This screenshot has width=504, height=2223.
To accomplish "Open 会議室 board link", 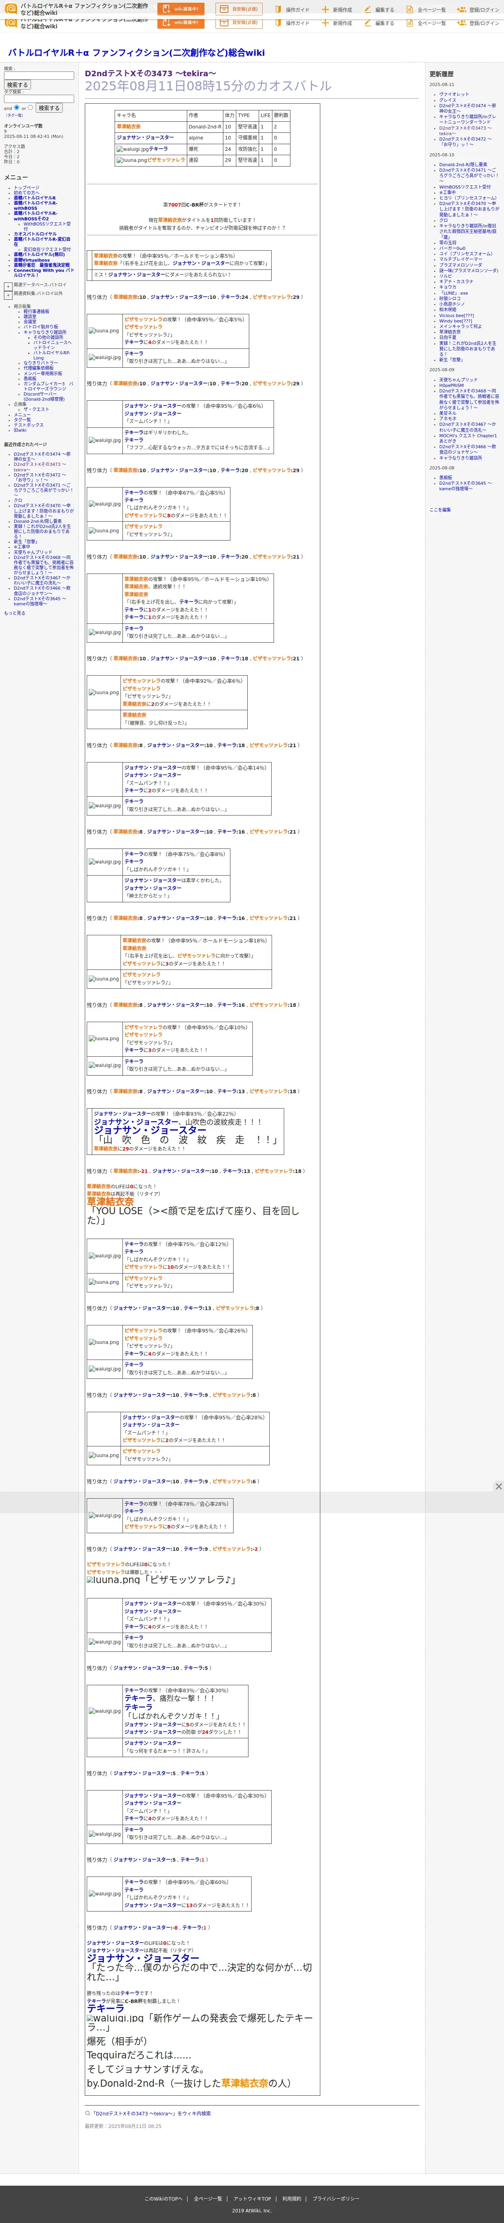I will click(x=30, y=322).
